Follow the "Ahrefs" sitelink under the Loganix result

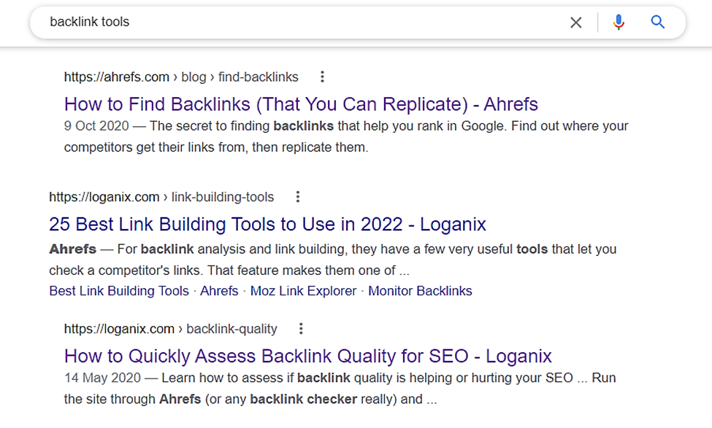219,291
